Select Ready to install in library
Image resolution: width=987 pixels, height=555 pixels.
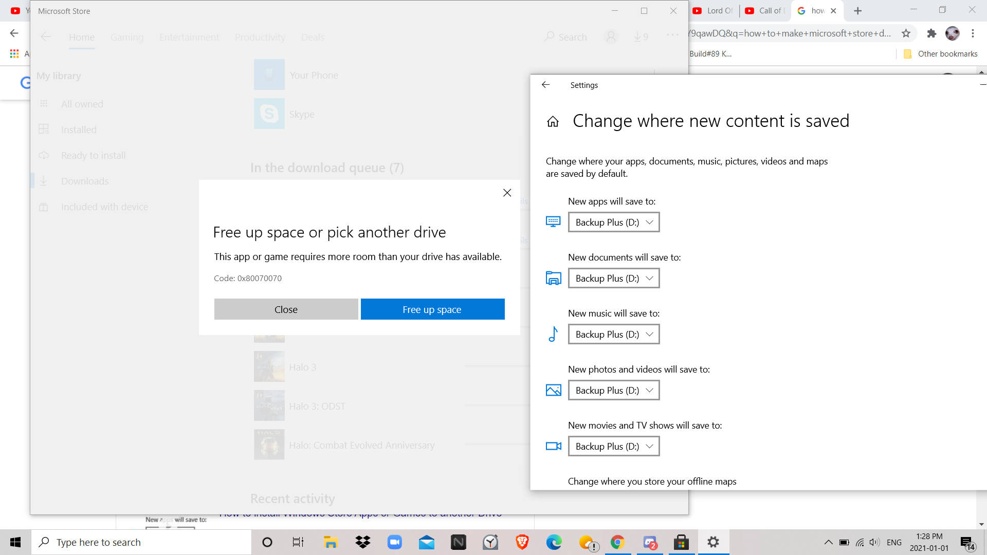point(93,155)
